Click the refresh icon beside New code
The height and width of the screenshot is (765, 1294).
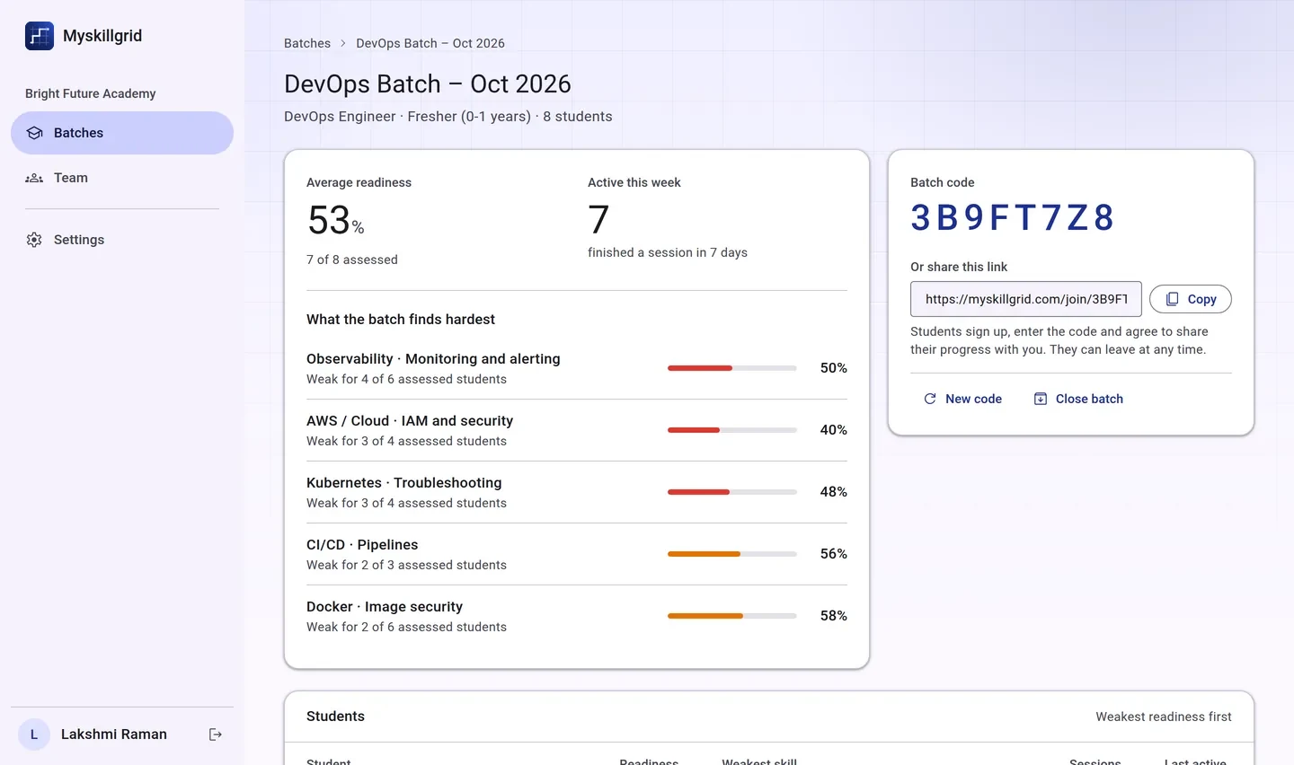coord(930,399)
